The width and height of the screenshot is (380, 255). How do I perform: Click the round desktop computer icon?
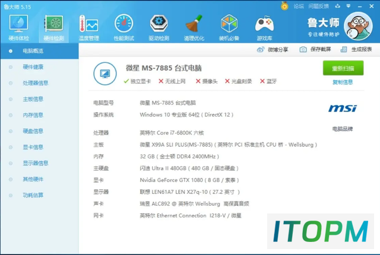click(x=105, y=74)
